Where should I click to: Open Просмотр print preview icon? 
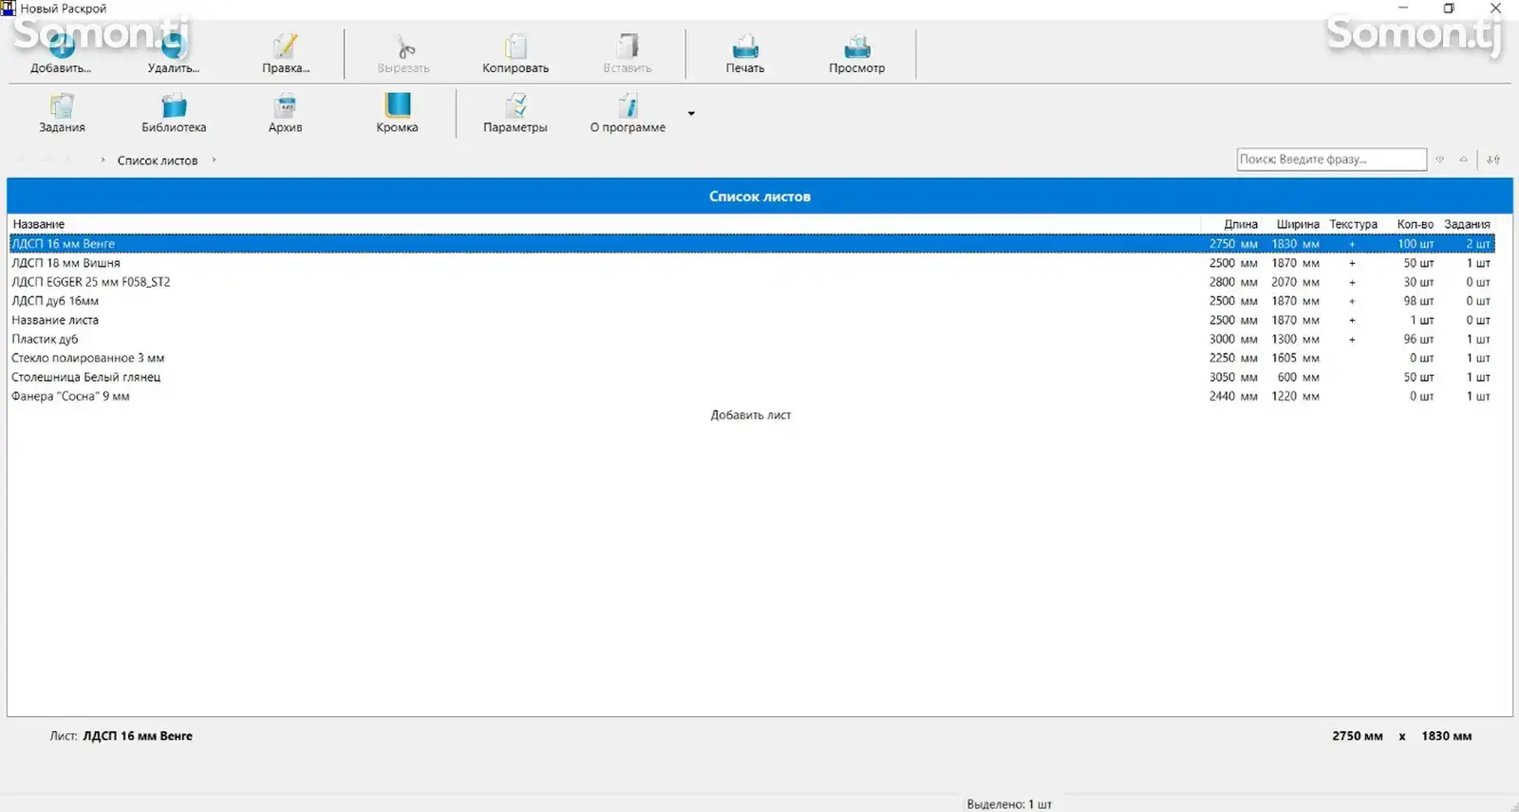(x=857, y=47)
